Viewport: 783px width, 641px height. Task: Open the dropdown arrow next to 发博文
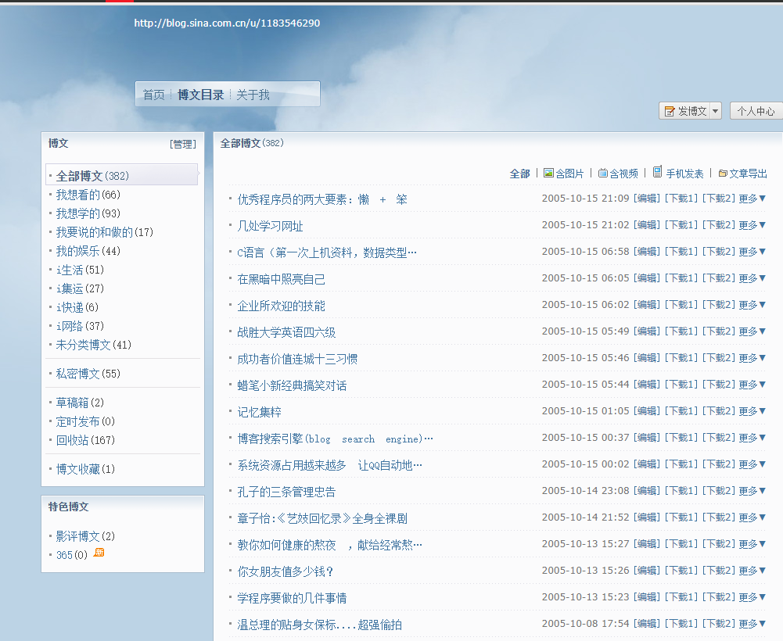pos(715,112)
